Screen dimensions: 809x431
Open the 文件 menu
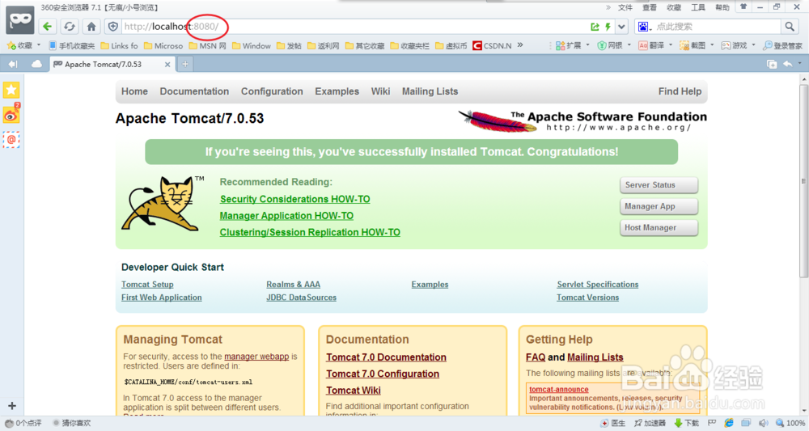(x=625, y=7)
